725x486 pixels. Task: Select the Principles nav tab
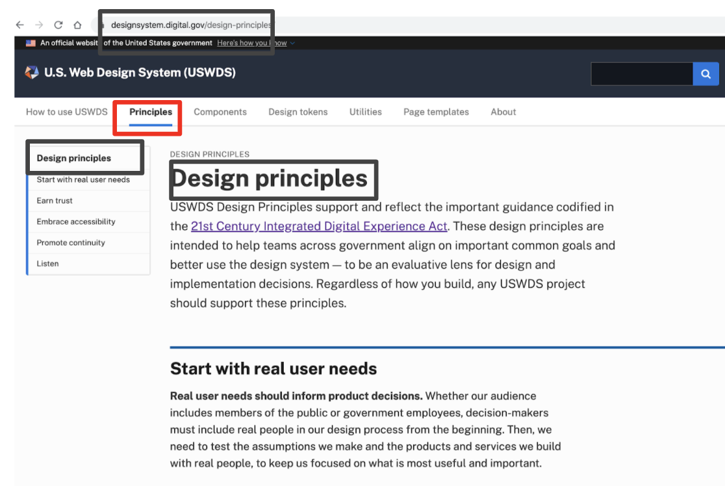pyautogui.click(x=151, y=112)
